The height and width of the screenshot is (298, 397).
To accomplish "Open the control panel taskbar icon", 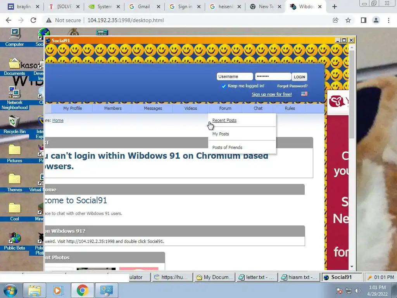I will coord(106,290).
